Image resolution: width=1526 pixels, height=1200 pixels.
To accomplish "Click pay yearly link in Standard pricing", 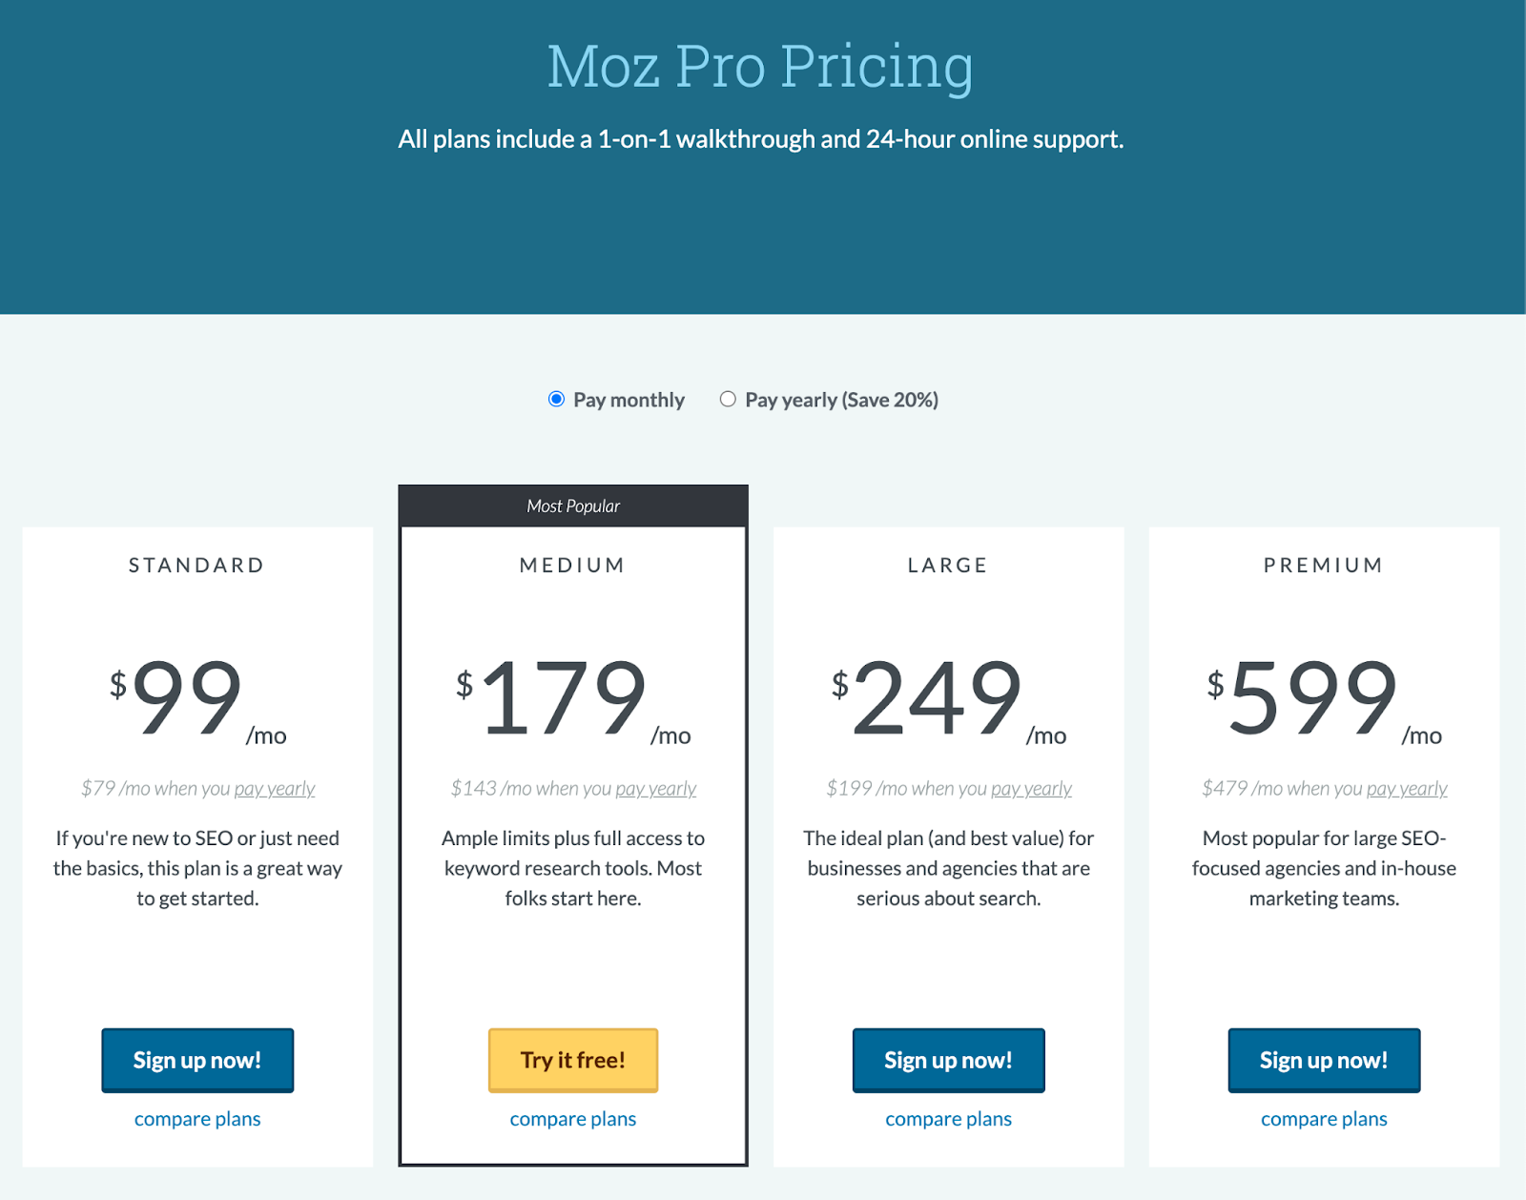I will click(x=275, y=789).
